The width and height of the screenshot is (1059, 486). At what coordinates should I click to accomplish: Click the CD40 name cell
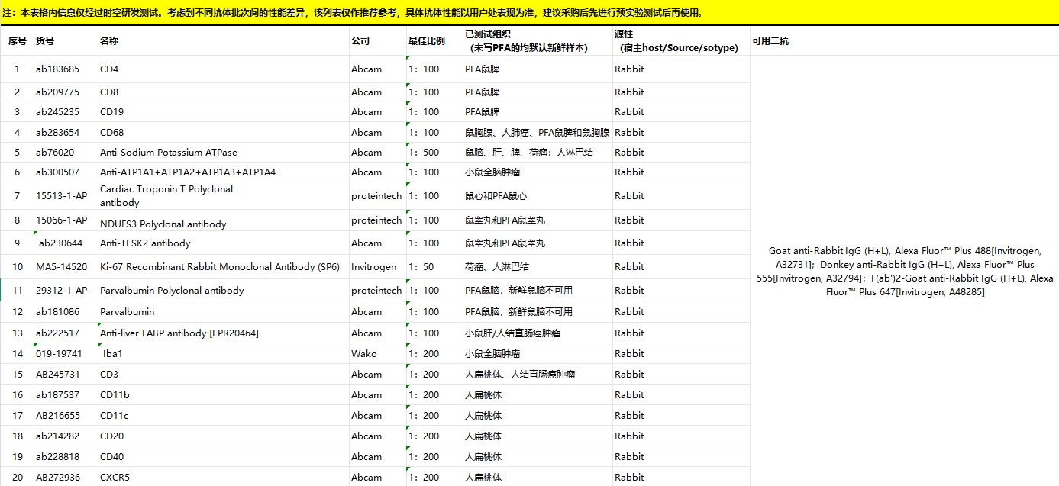pos(224,456)
